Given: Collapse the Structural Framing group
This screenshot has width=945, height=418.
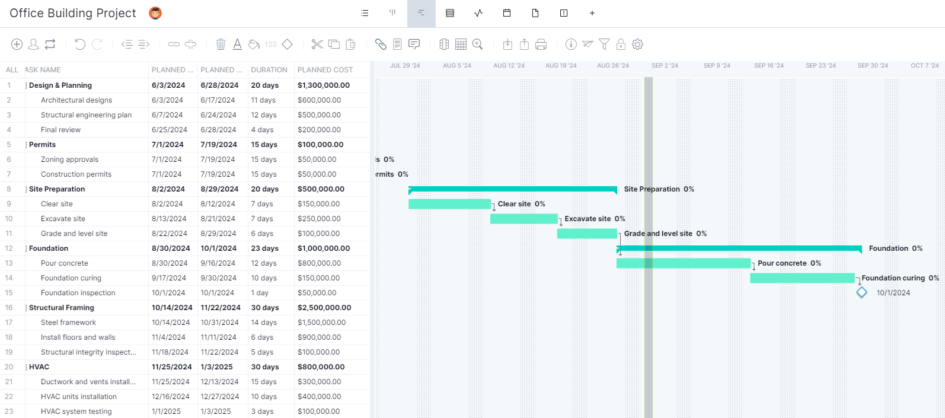Looking at the screenshot, I should (27, 308).
